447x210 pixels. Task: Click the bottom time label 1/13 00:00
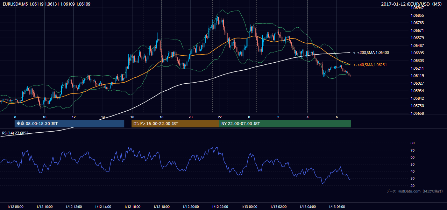pos(249,207)
